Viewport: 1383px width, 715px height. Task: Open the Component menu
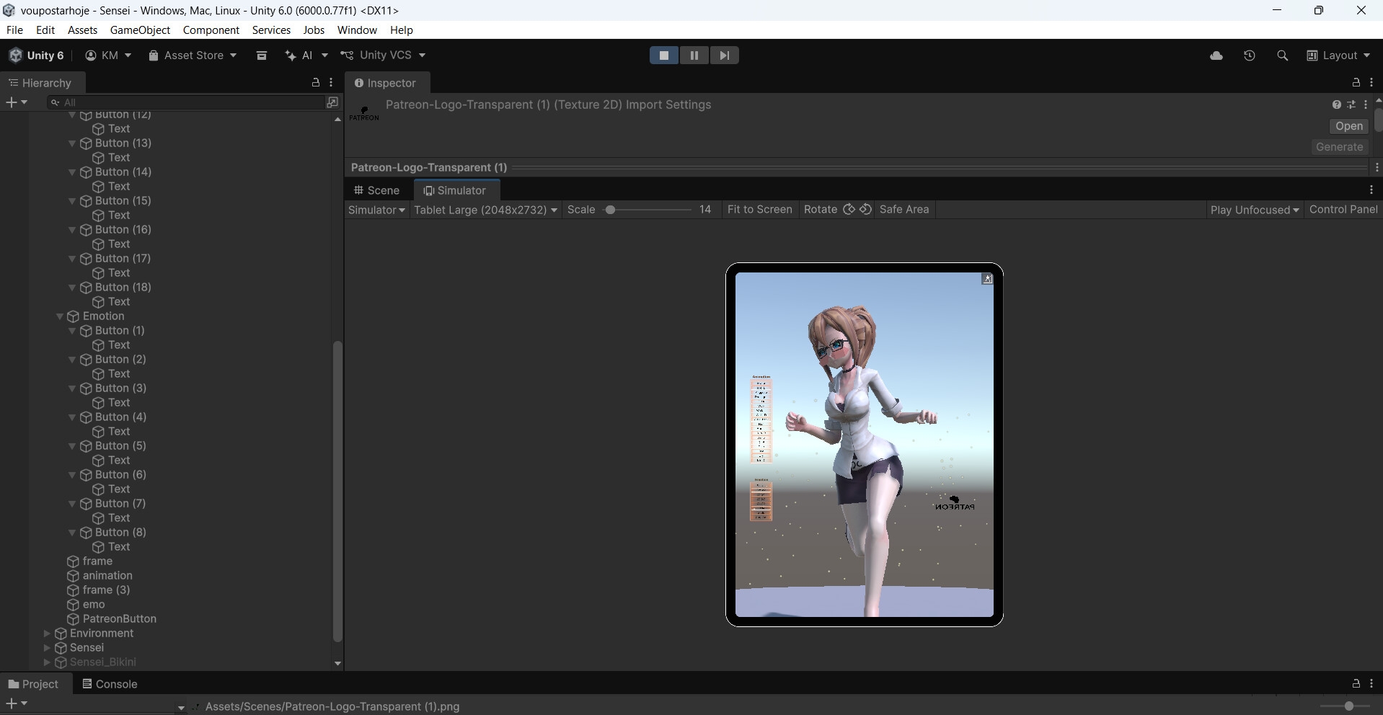click(211, 30)
